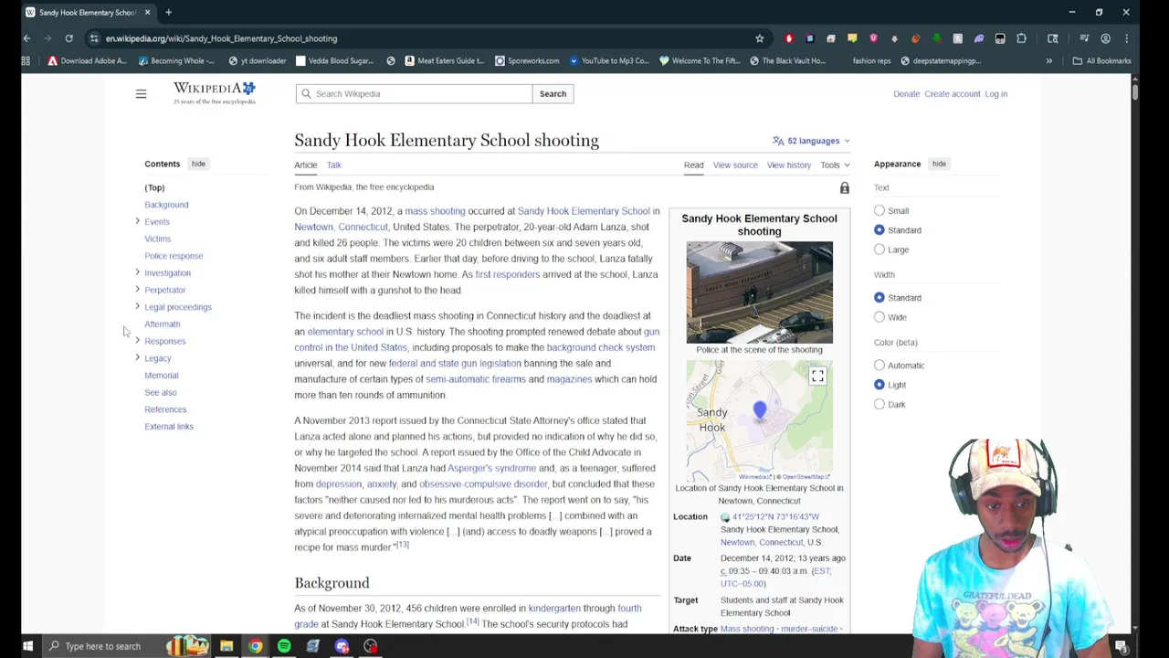Open the apps grid in bookmarks bar
Viewport: 1169px width, 658px height.
[x=26, y=60]
